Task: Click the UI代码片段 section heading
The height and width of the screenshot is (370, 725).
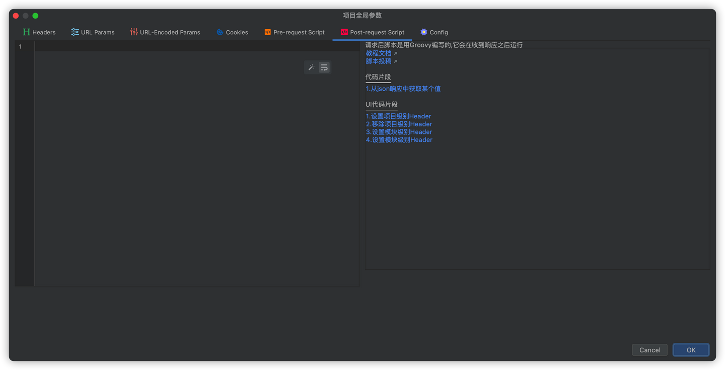Action: (x=382, y=105)
